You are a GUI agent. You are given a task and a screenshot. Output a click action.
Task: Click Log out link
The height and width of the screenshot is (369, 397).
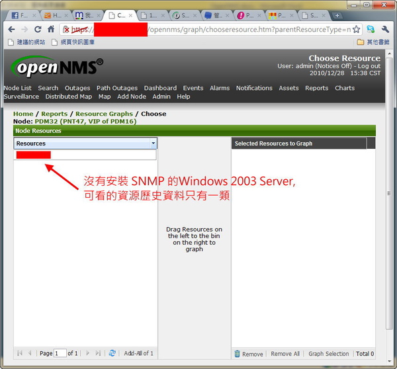click(369, 66)
